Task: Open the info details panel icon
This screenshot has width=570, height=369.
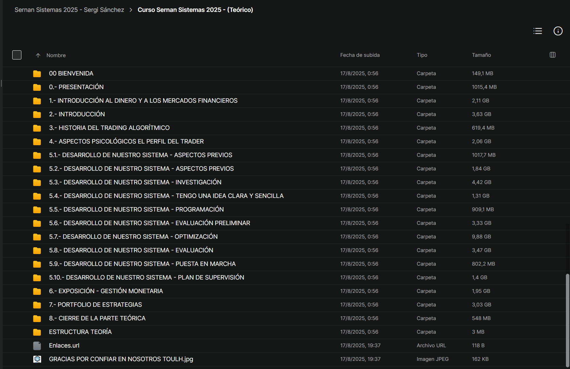Action: pyautogui.click(x=558, y=31)
